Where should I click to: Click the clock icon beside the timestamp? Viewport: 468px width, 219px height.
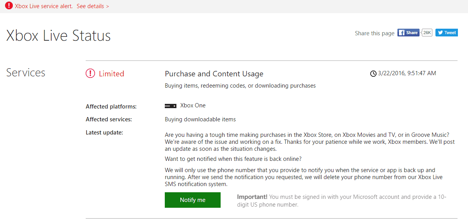373,73
